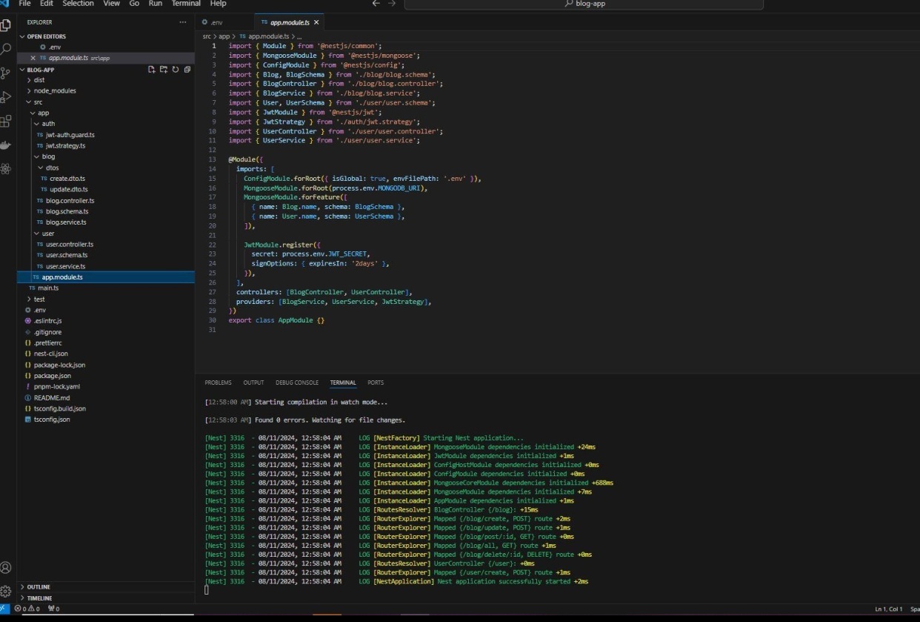This screenshot has height=622, width=920.
Task: Open the Source Control view
Action: pos(6,72)
